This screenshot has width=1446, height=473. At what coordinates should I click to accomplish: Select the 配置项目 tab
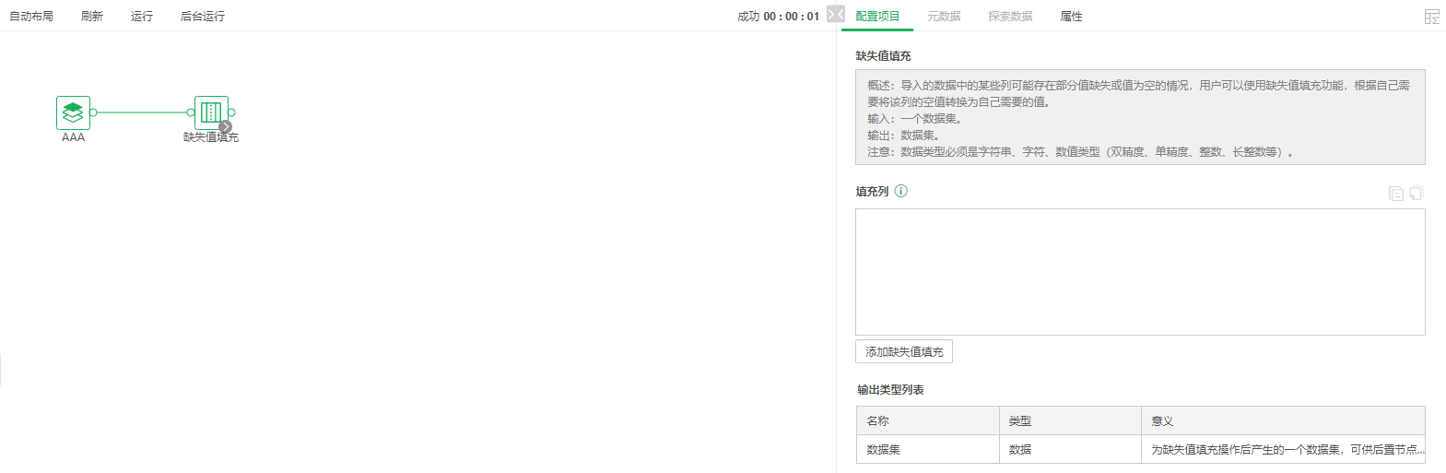(877, 17)
